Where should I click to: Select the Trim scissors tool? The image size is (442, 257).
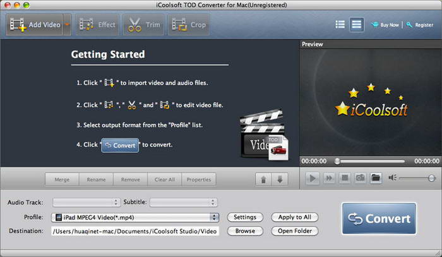click(143, 25)
